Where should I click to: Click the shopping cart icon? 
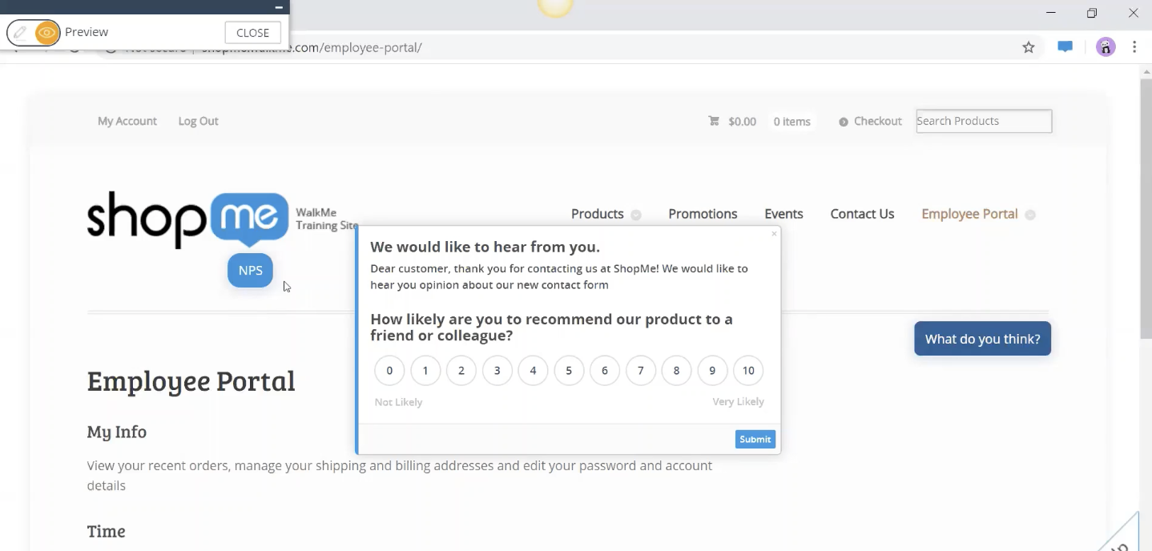[x=714, y=121]
